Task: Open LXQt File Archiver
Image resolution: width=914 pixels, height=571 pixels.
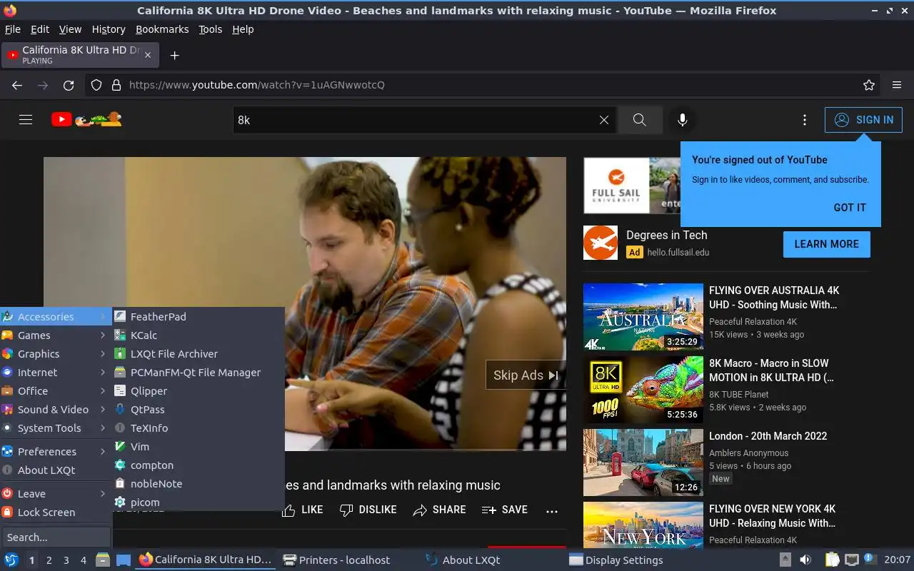Action: pyautogui.click(x=199, y=353)
